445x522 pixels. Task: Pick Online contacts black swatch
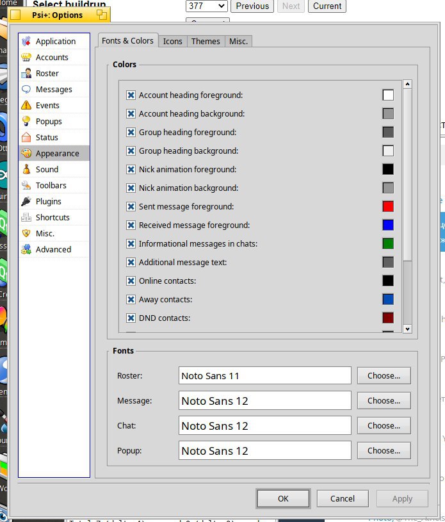pyautogui.click(x=388, y=281)
